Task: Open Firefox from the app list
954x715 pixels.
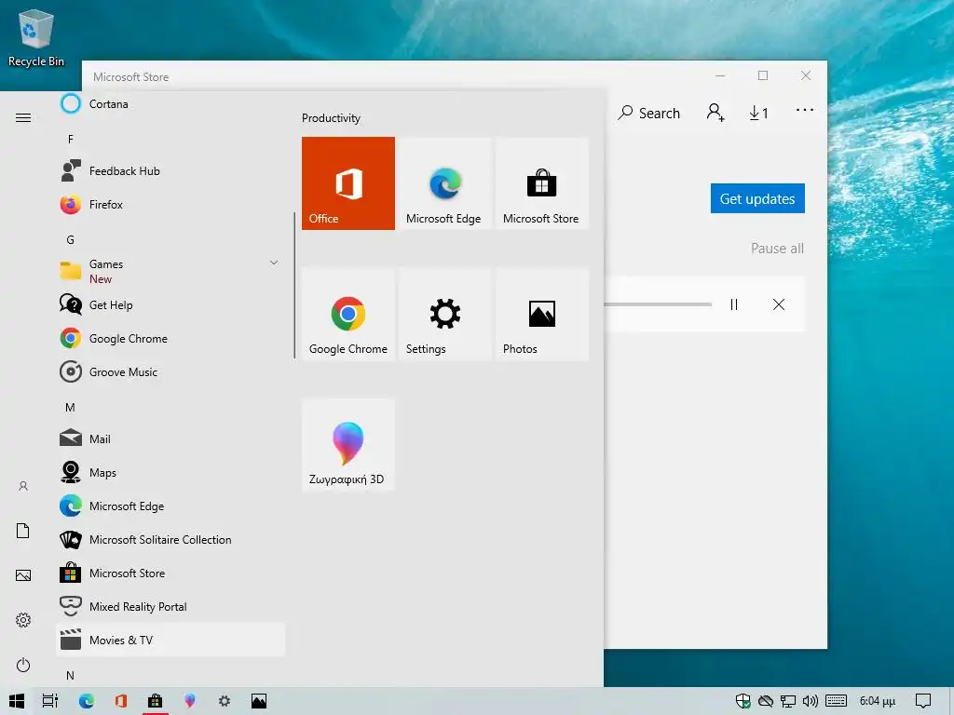Action: 170,204
